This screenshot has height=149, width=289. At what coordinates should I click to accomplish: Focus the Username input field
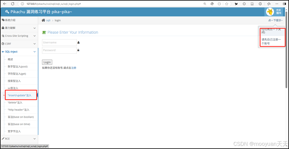click(x=59, y=43)
